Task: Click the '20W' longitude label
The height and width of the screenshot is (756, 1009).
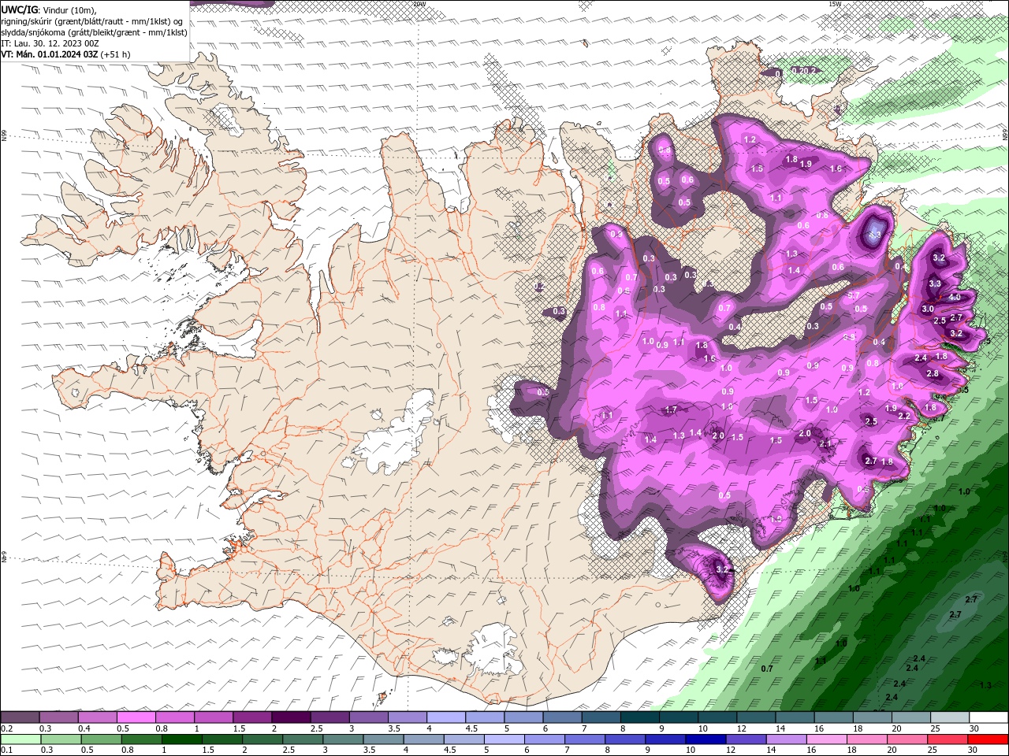Action: click(419, 4)
